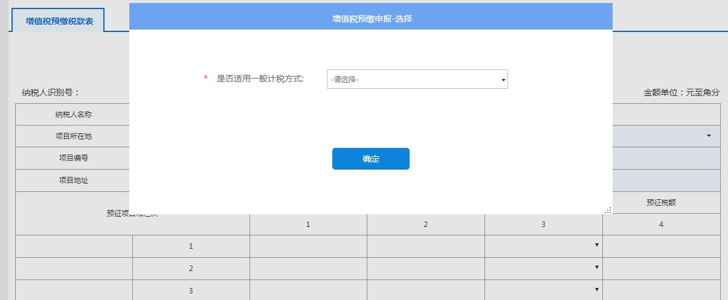
Task: Switch to 增值税预缴税款表 tab
Action: pos(56,21)
